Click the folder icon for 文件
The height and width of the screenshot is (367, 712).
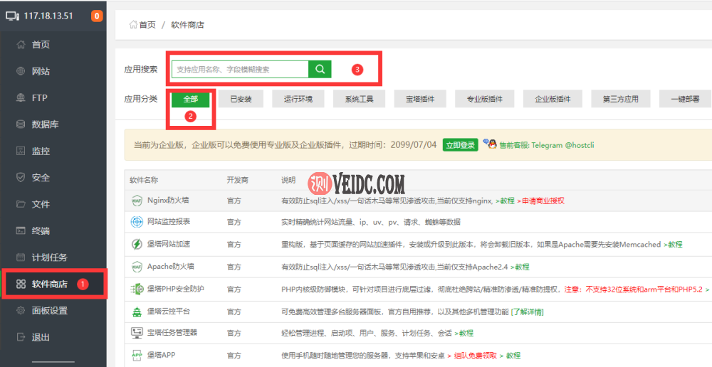(21, 203)
